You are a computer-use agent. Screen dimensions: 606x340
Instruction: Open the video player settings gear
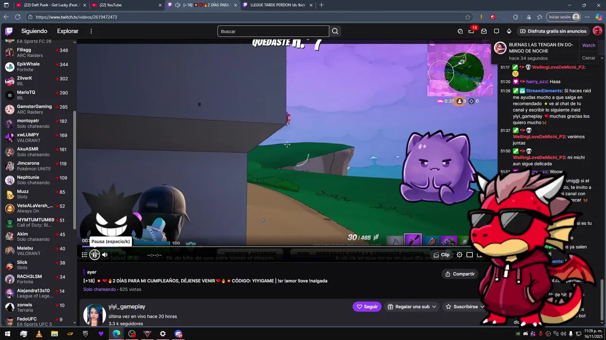tap(459, 255)
